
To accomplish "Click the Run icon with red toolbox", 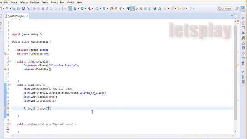I will pyautogui.click(x=89, y=8).
